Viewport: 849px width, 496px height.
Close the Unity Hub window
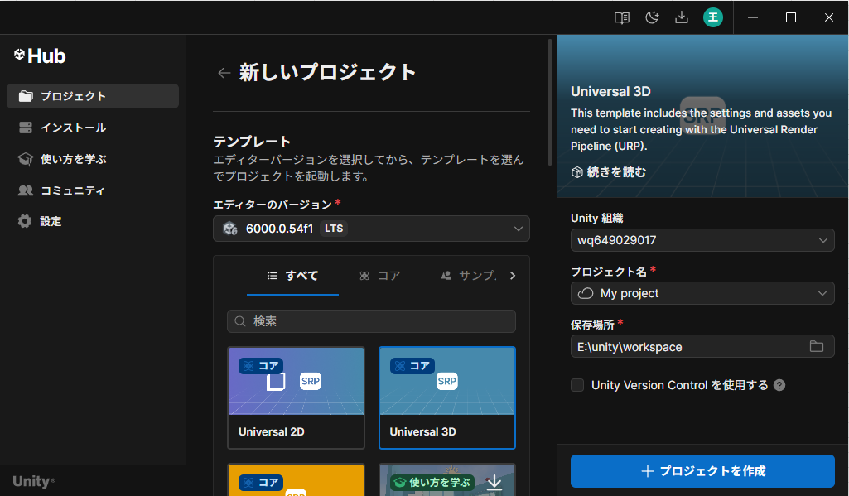[x=828, y=18]
